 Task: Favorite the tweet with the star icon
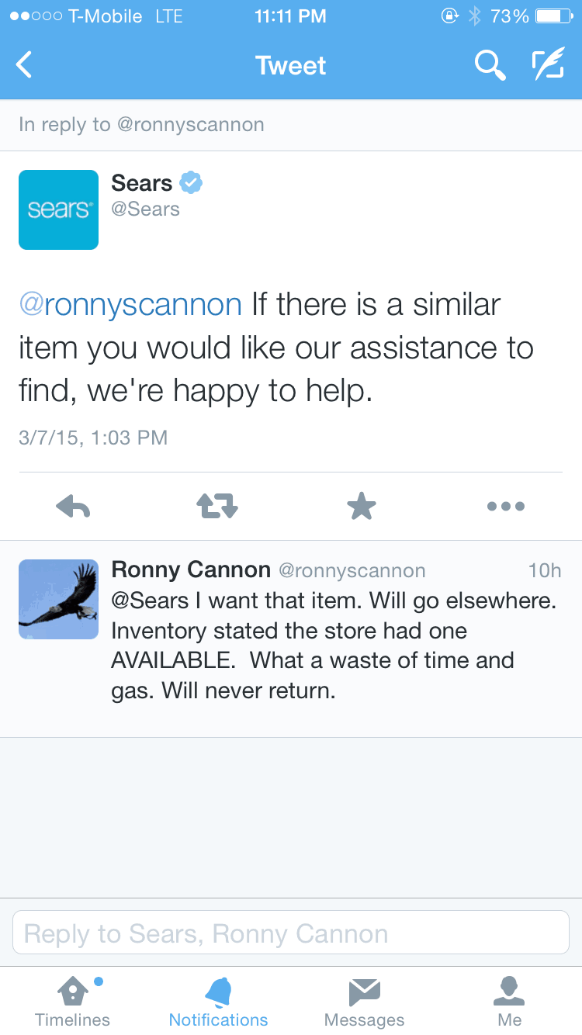click(362, 507)
